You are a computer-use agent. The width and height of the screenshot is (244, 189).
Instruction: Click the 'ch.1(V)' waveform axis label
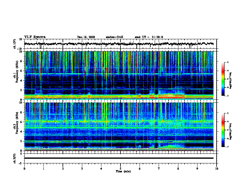(x=15, y=44)
